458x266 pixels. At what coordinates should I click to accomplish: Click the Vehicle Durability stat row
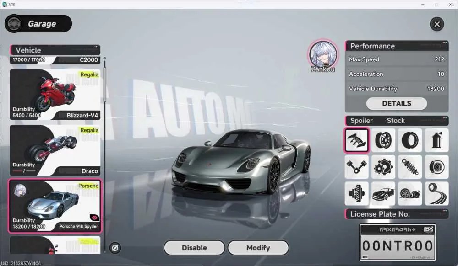coord(397,89)
